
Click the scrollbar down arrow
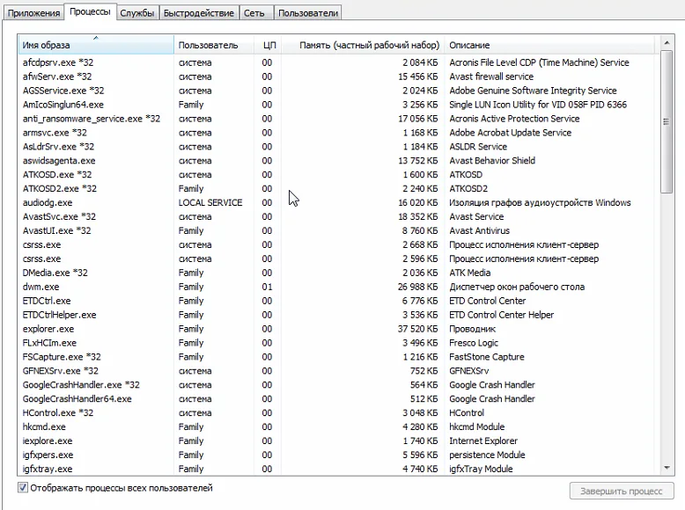coord(667,468)
